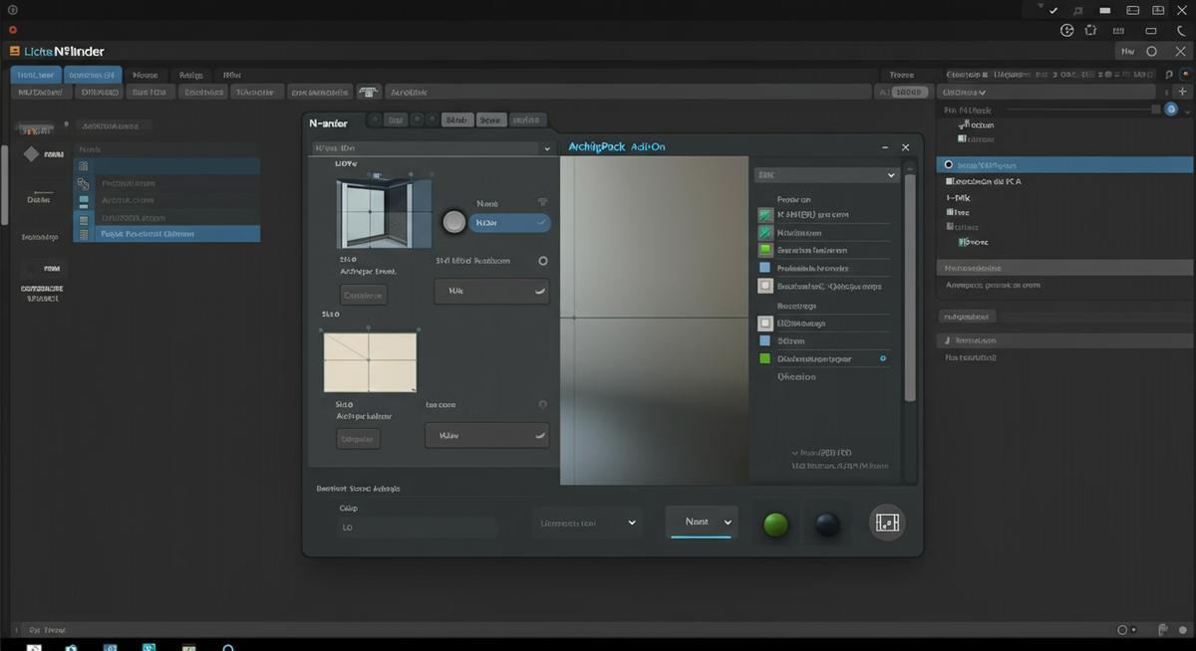Open the last tab in the dialog tab row
Image resolution: width=1196 pixels, height=651 pixels.
(527, 120)
